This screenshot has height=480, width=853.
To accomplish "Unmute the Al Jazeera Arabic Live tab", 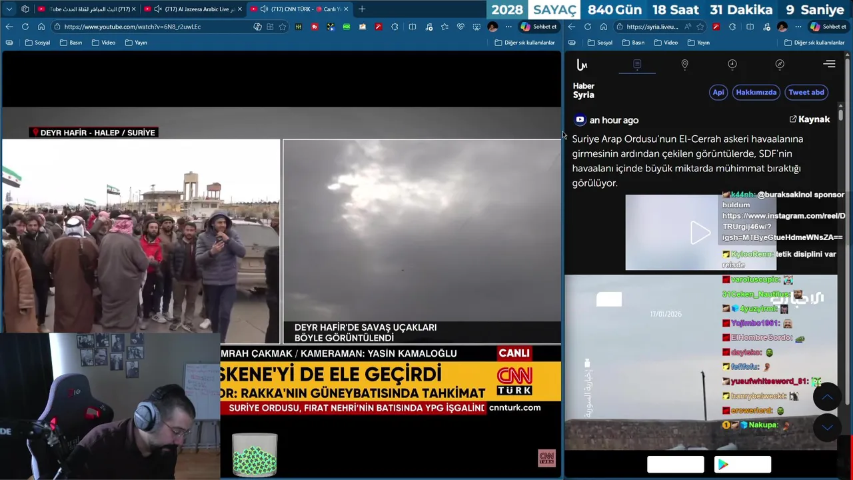I will click(157, 9).
